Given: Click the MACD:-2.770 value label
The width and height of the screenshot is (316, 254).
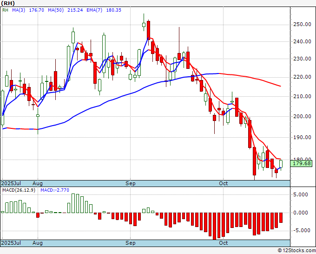Looking at the screenshot, I should (x=55, y=190).
